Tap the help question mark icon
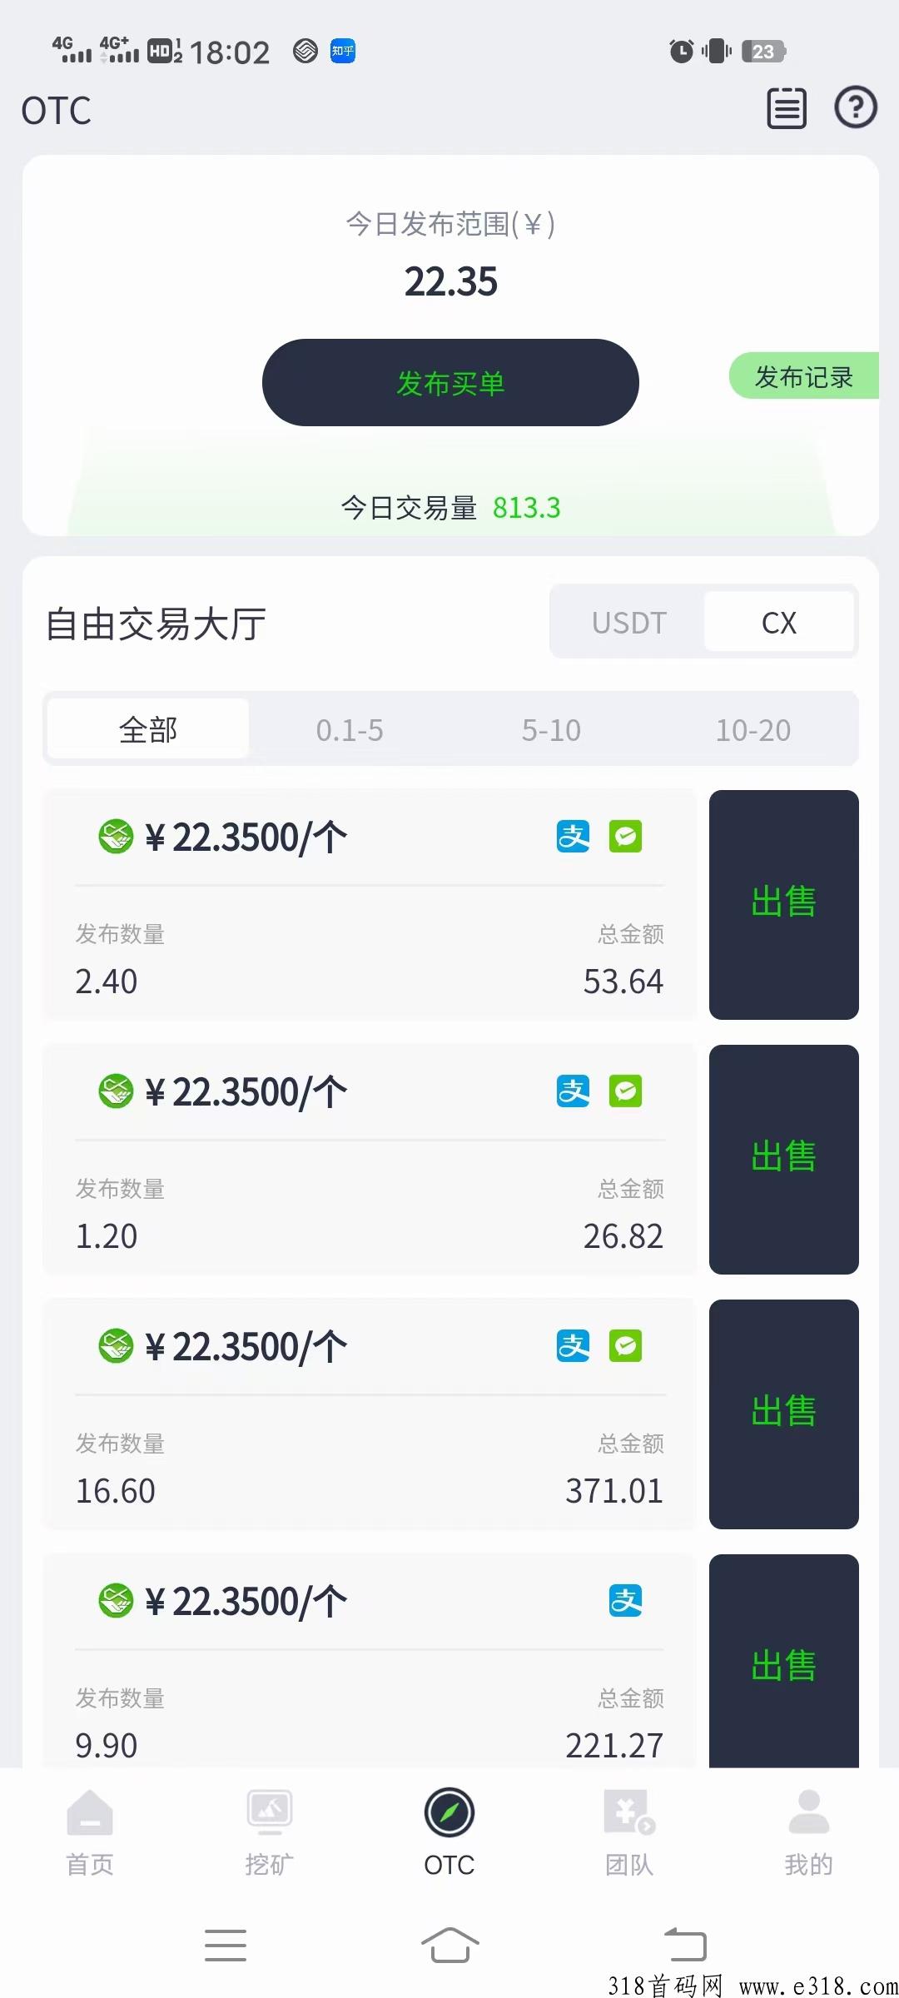 coord(855,107)
